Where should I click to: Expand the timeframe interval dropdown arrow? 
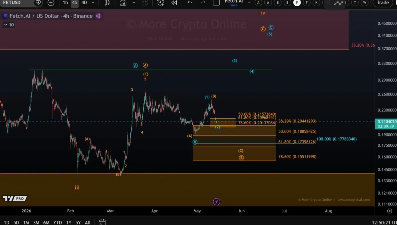(93, 3)
